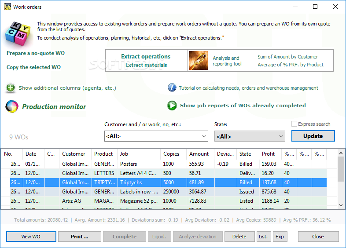The width and height of the screenshot is (346, 248).
Task: Sort by the Date column header
Action: 33,154
